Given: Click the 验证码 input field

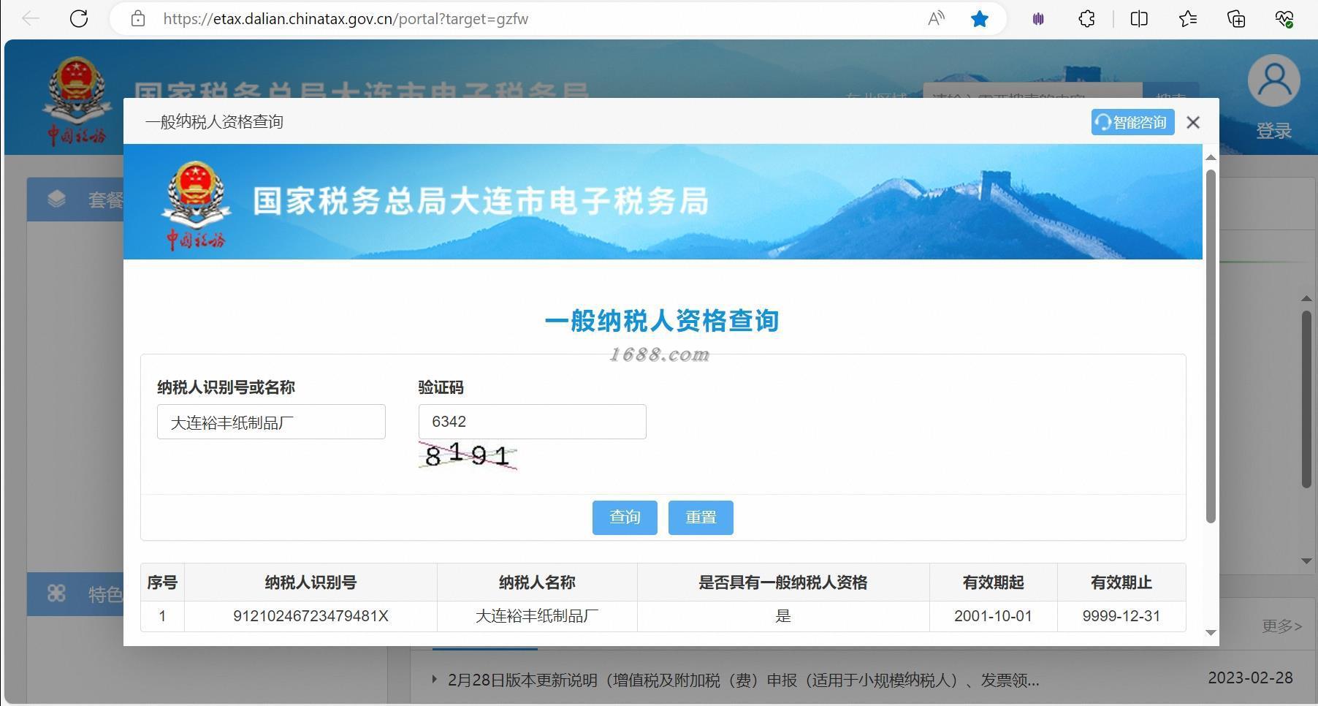Looking at the screenshot, I should [532, 422].
